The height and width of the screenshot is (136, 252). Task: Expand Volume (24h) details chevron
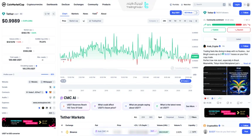click(x=23, y=42)
